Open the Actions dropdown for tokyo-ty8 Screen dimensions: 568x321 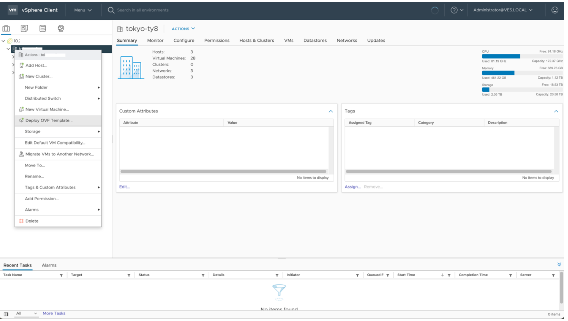(183, 29)
